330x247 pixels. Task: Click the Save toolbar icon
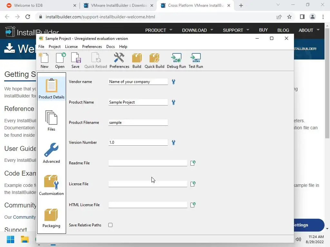[75, 60]
